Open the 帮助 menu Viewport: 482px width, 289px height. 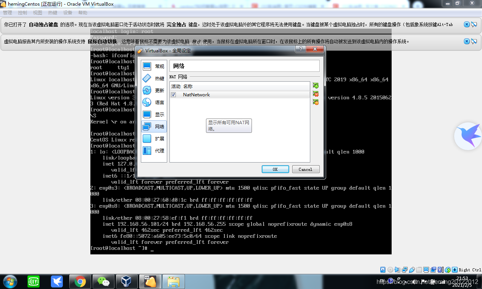[83, 13]
